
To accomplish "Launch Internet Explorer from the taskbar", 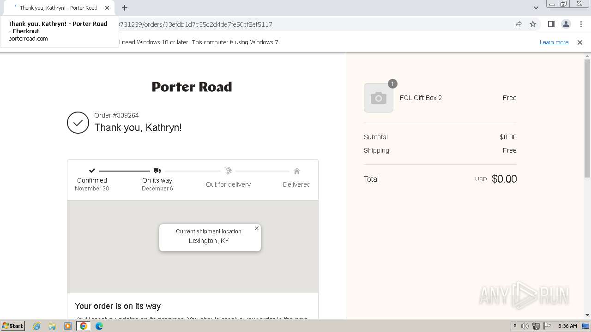I will point(37,326).
